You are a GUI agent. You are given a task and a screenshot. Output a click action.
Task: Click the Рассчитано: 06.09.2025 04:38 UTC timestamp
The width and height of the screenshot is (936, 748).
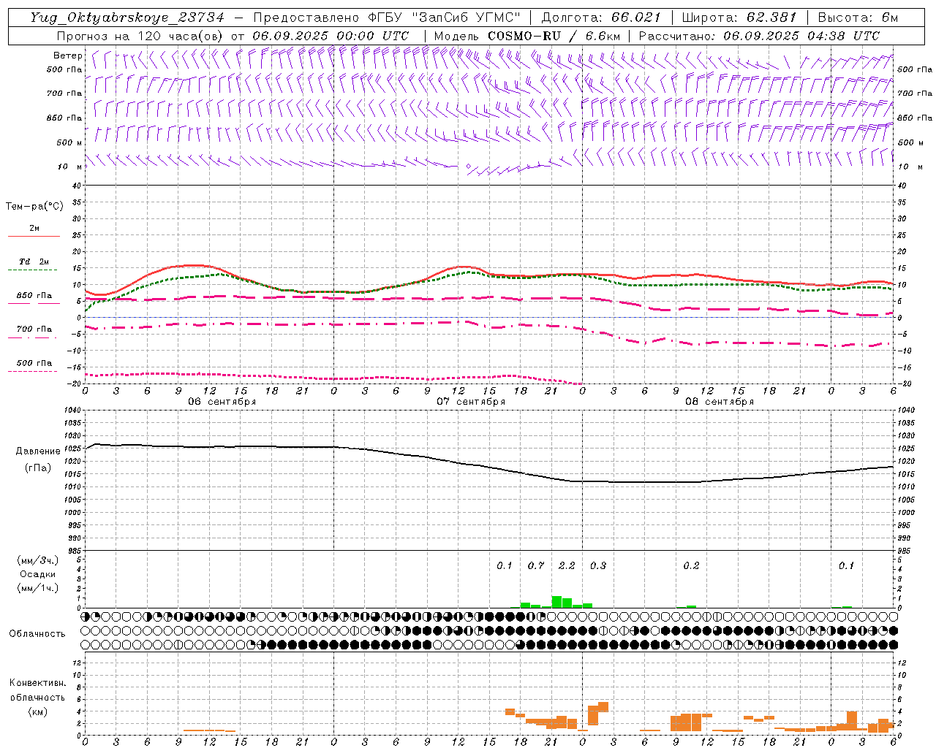[x=759, y=36]
